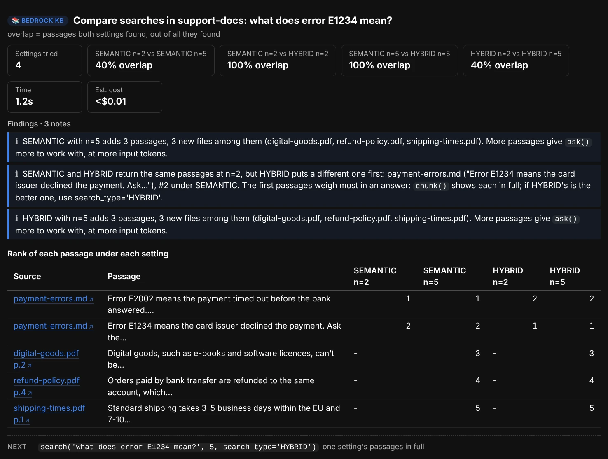Click the chunk() code reference in the second note
Image resolution: width=608 pixels, height=459 pixels.
point(431,186)
